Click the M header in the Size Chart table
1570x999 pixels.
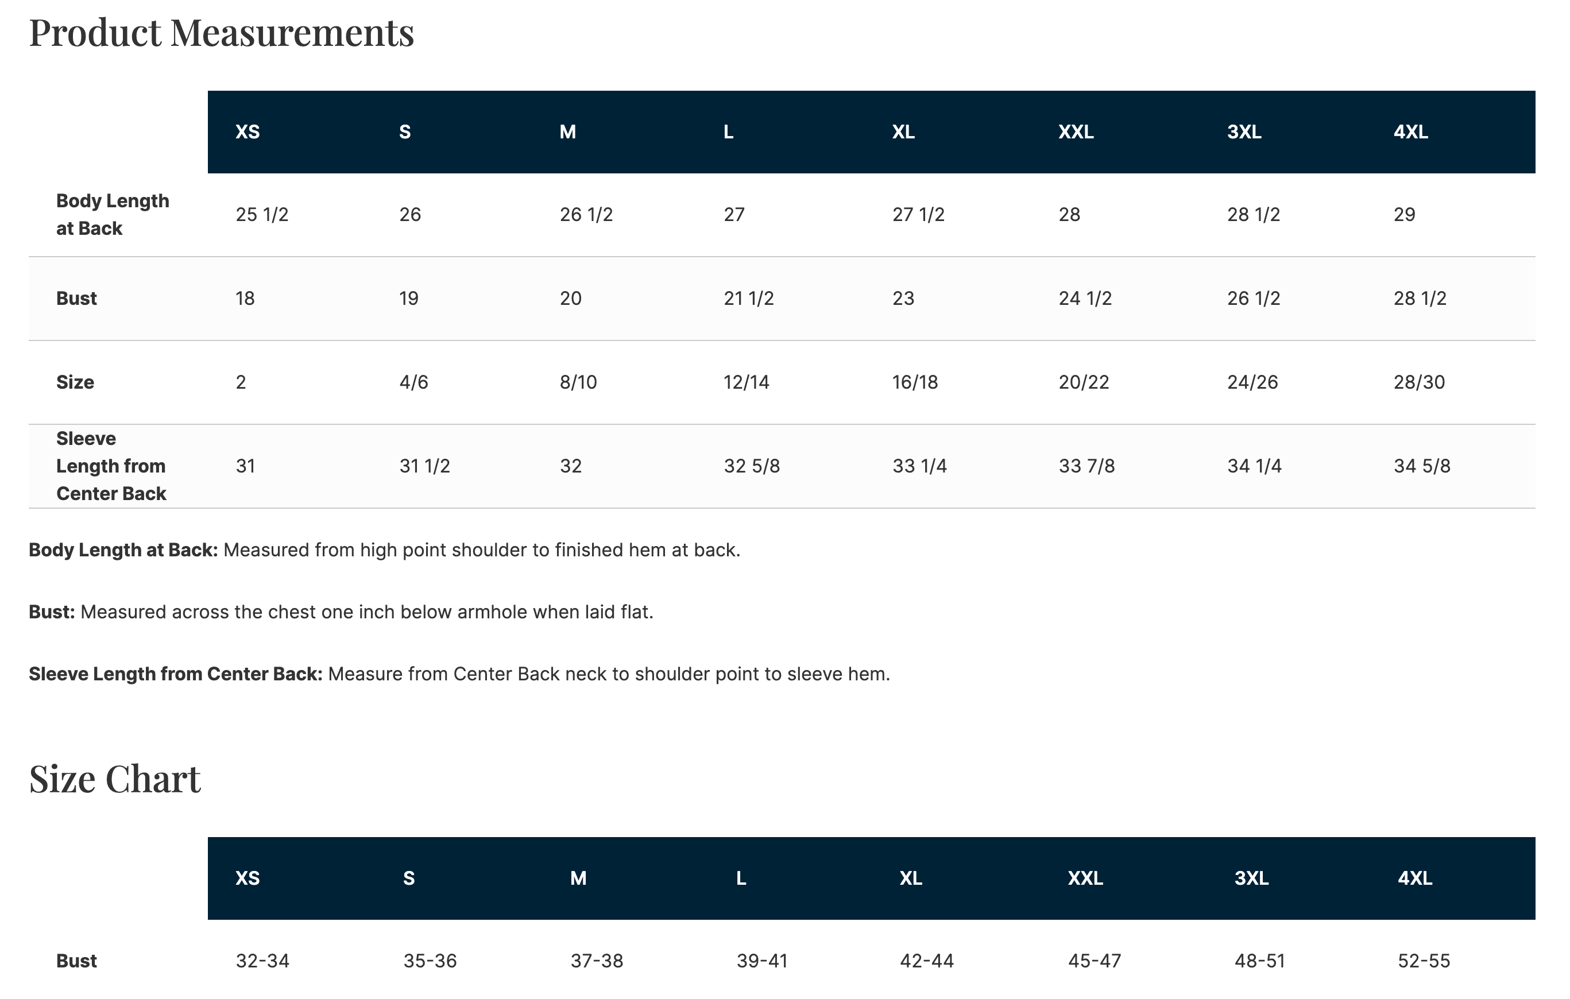tap(578, 878)
